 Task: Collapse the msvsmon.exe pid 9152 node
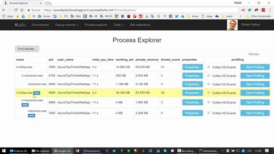point(23,76)
